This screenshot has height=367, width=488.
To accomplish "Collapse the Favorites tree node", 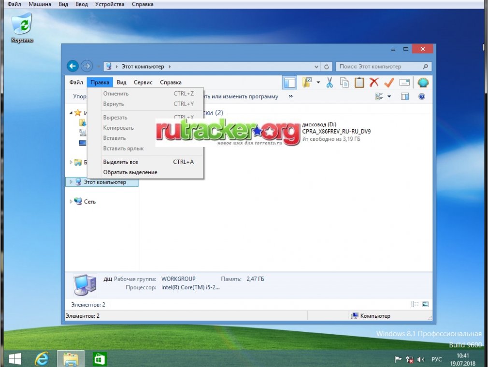I will 71,113.
